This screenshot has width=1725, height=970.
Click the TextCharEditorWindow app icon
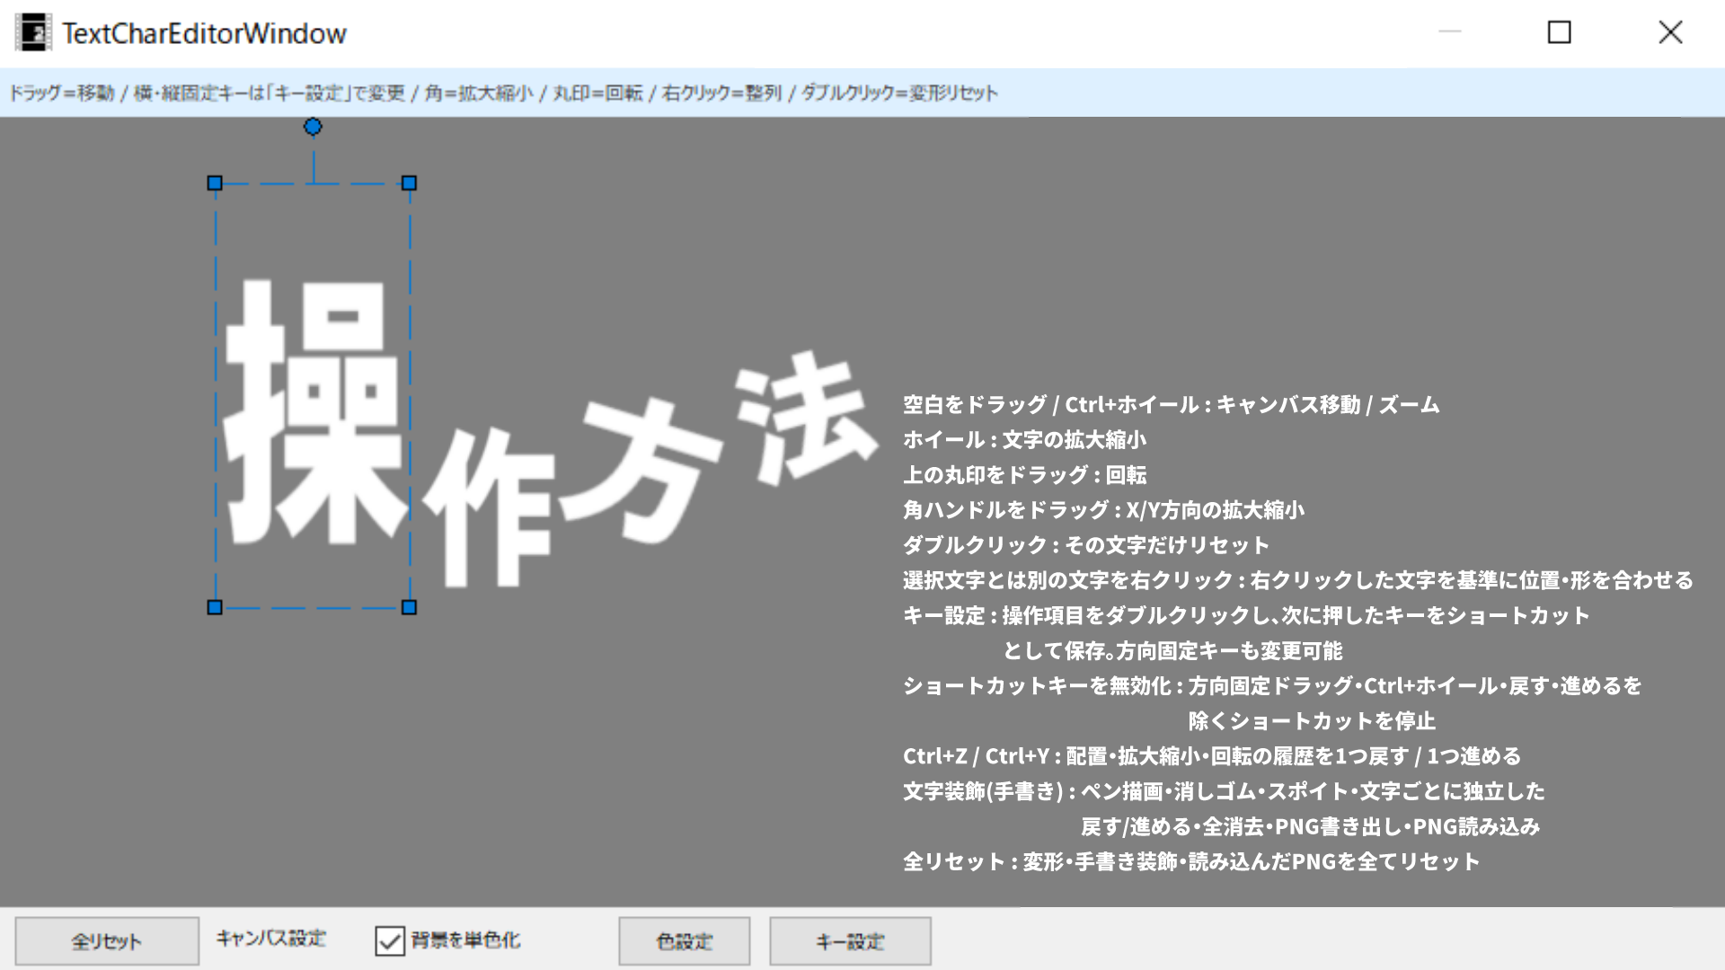pyautogui.click(x=33, y=33)
